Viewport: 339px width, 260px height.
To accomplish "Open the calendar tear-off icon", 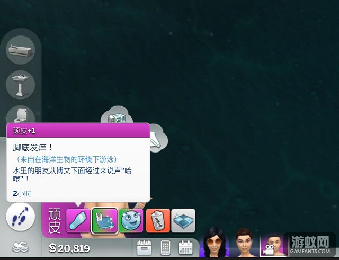I will click(x=144, y=247).
